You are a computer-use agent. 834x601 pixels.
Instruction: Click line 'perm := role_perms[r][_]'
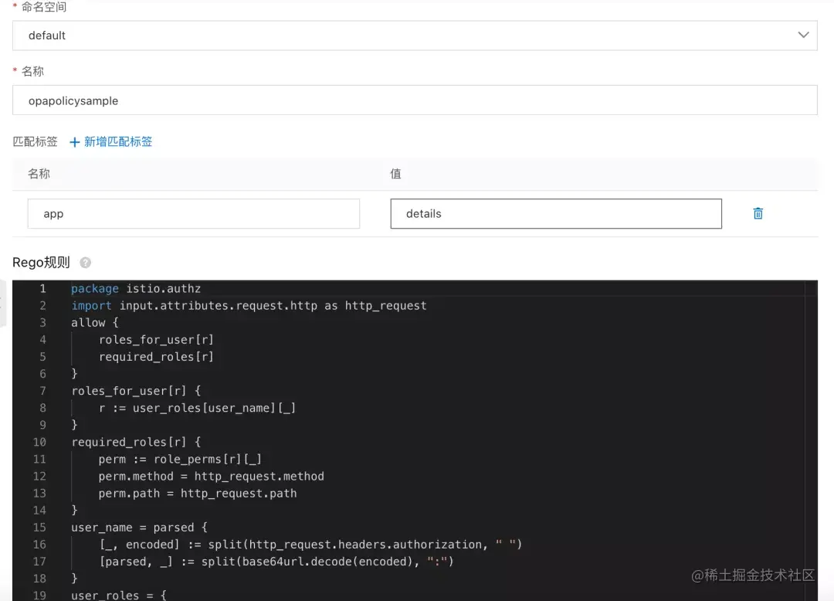tap(180, 459)
